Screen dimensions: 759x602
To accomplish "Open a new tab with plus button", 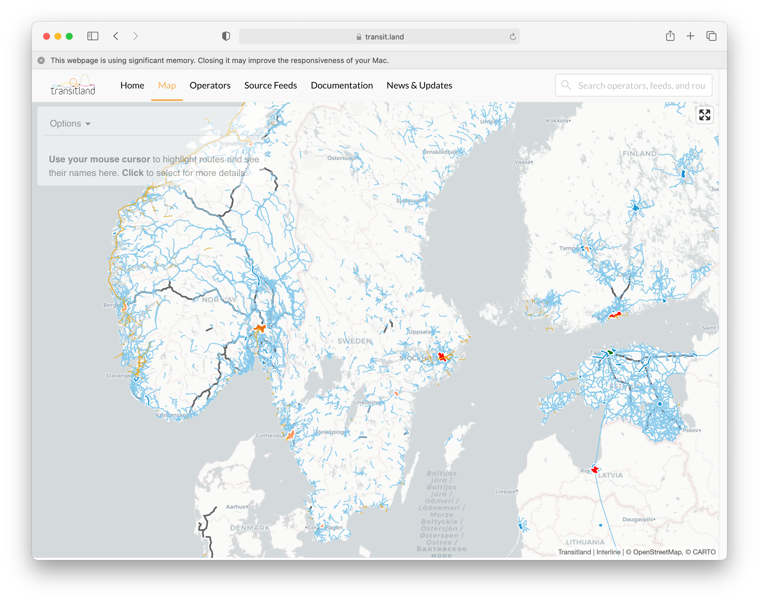I will [690, 36].
